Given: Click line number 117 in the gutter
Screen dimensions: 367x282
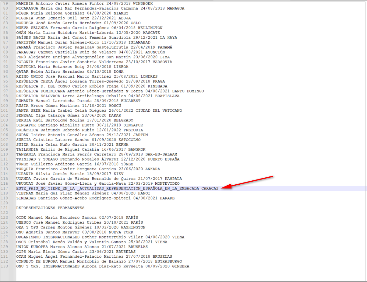Looking at the screenshot, I should pyautogui.click(x=5, y=188).
